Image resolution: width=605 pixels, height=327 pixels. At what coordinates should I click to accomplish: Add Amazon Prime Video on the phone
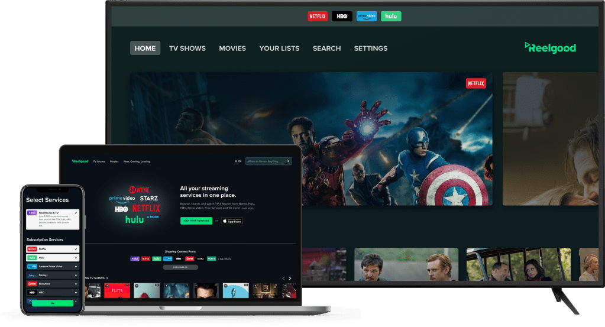pyautogui.click(x=53, y=267)
